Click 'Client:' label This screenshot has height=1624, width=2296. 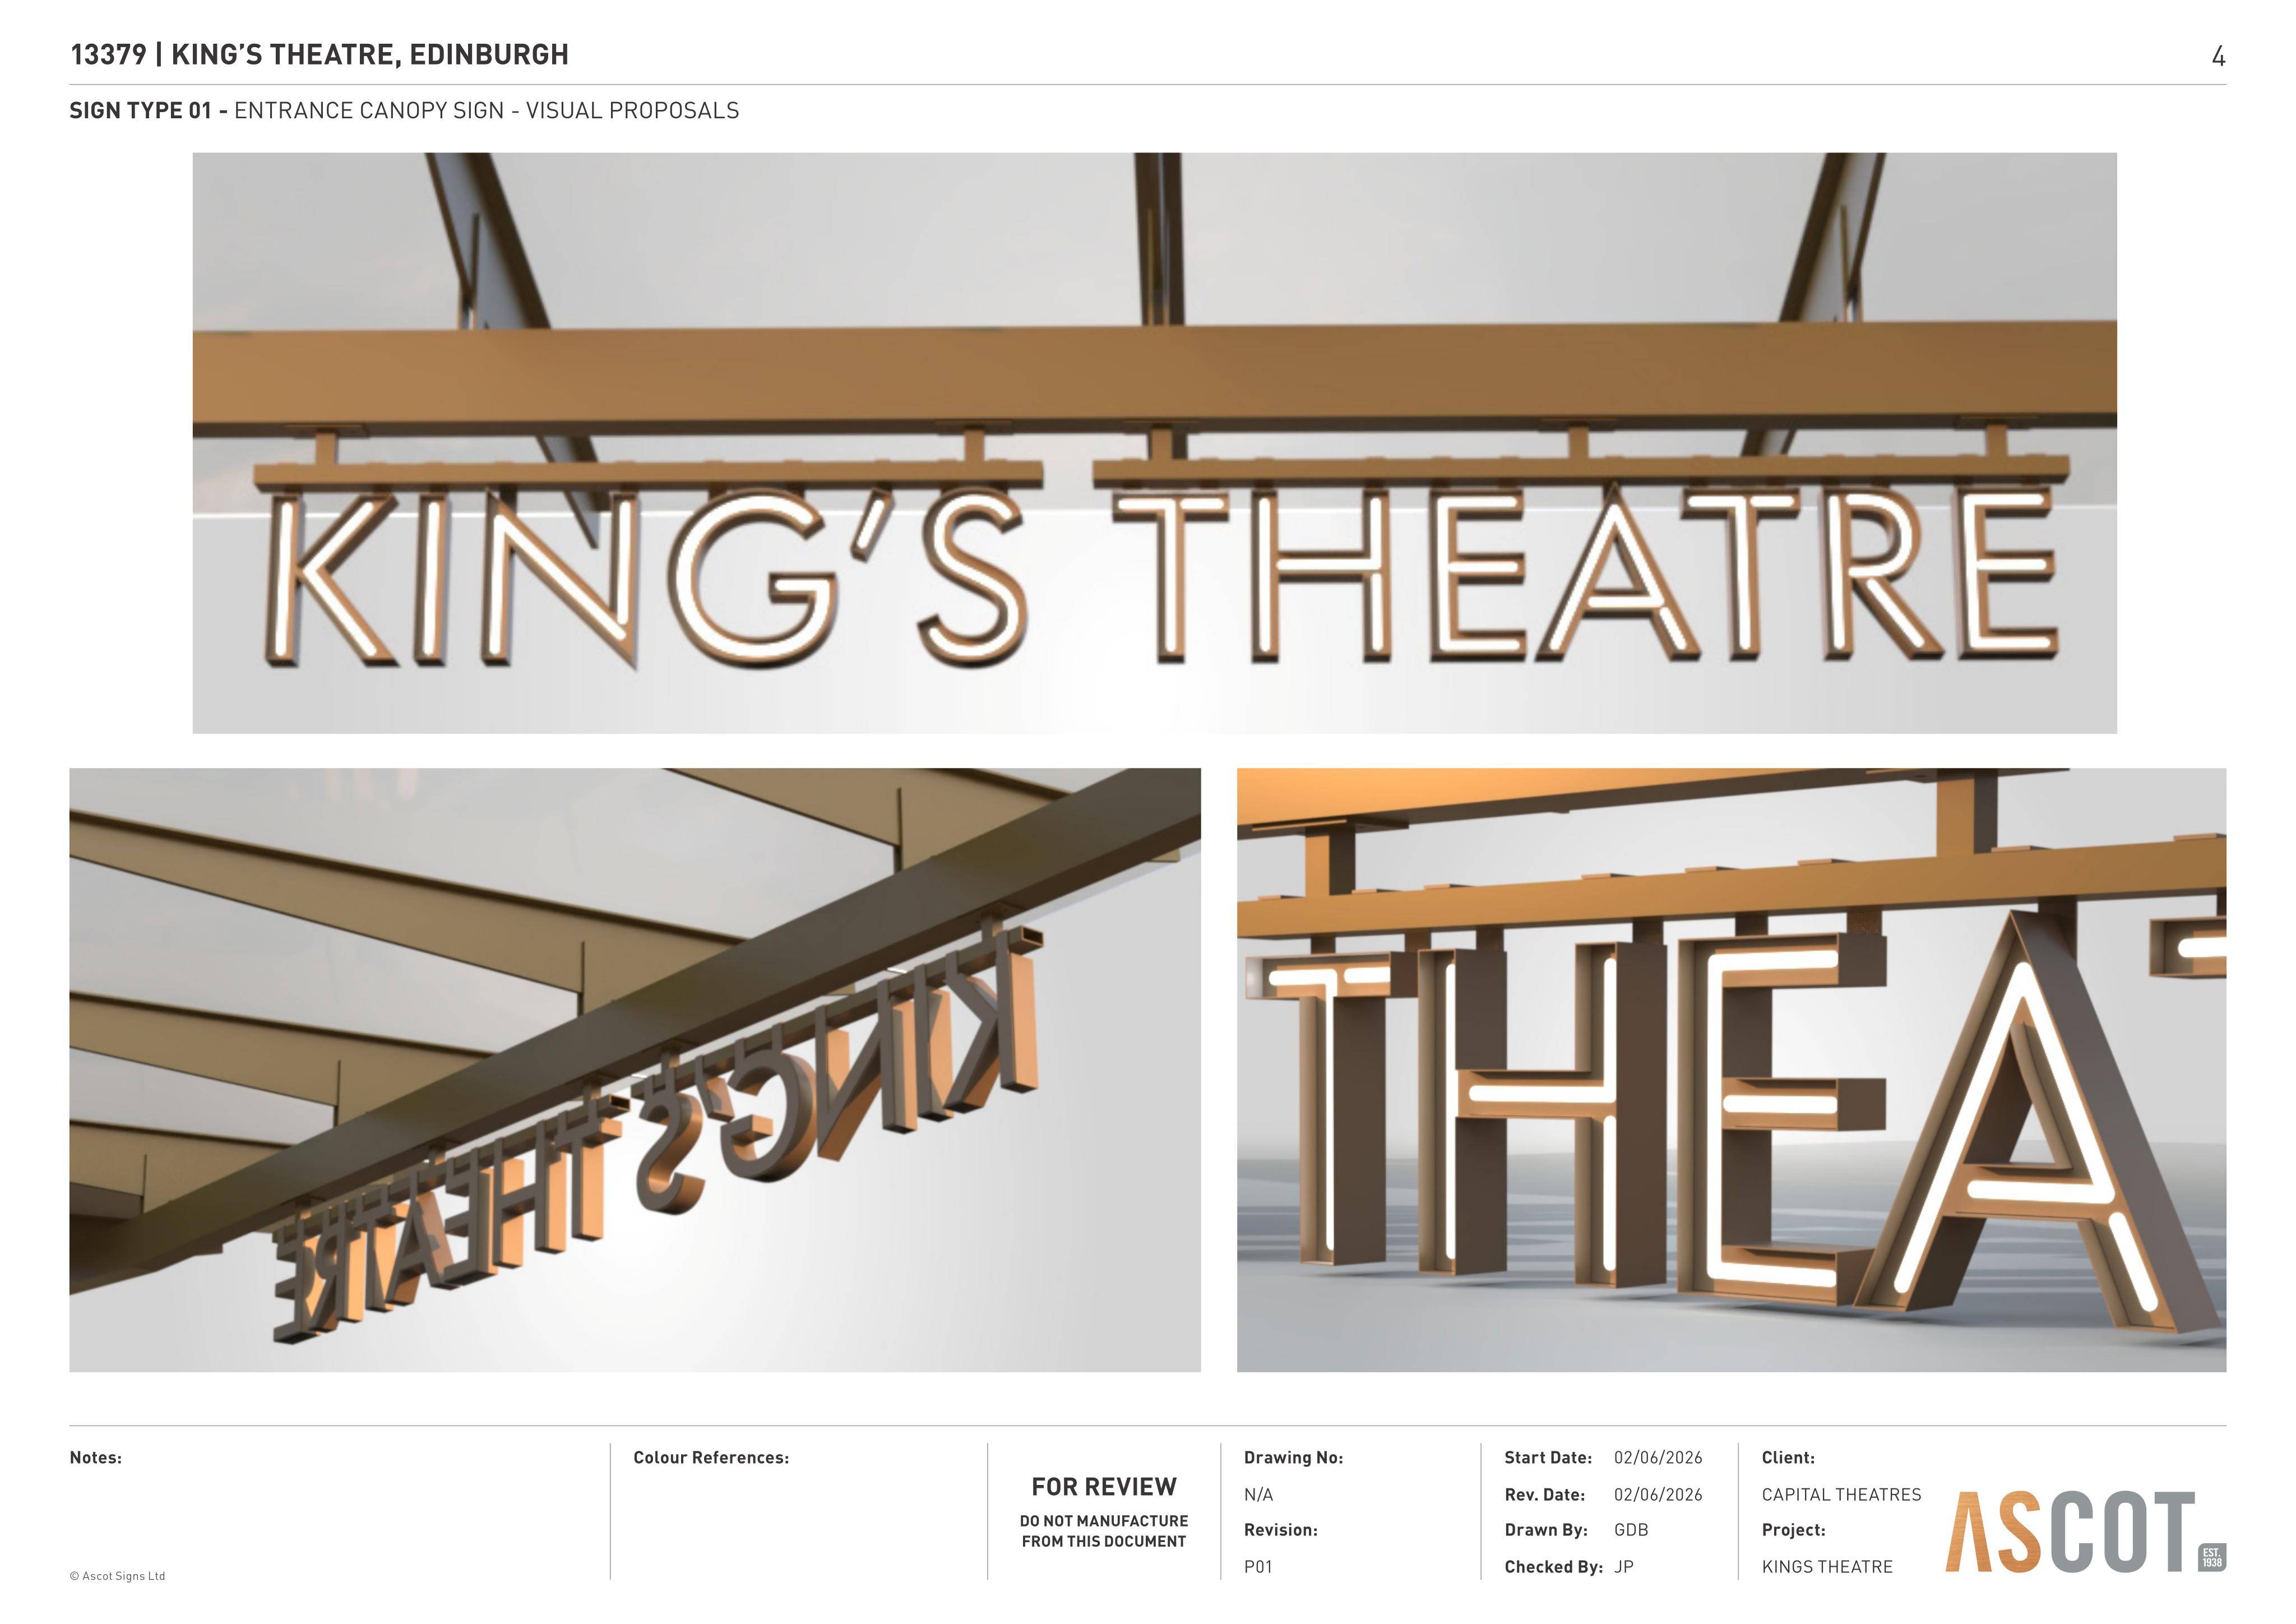1788,1458
